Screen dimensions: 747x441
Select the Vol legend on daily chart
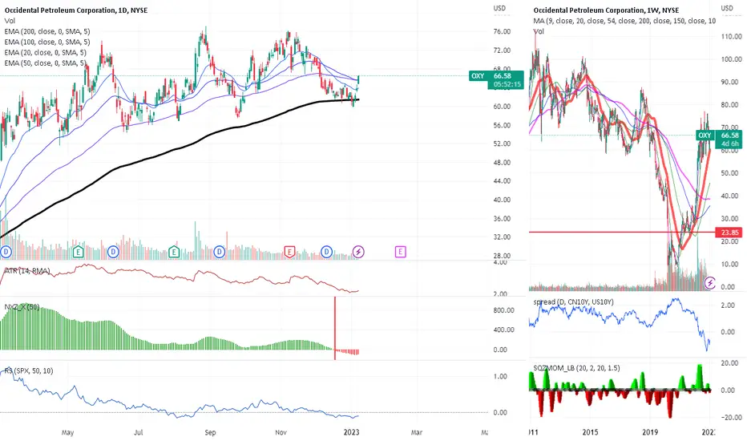(10, 21)
